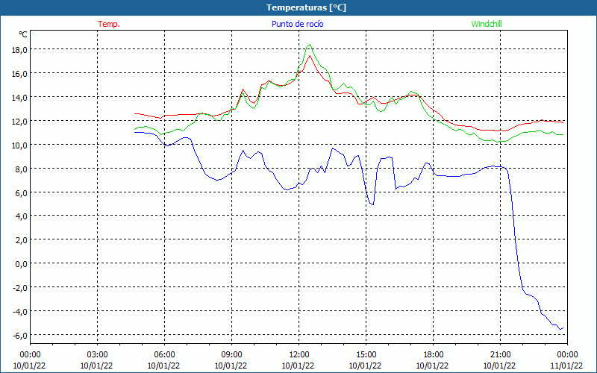Click the 16,0 y-axis value
The width and height of the screenshot is (597, 373).
point(19,73)
